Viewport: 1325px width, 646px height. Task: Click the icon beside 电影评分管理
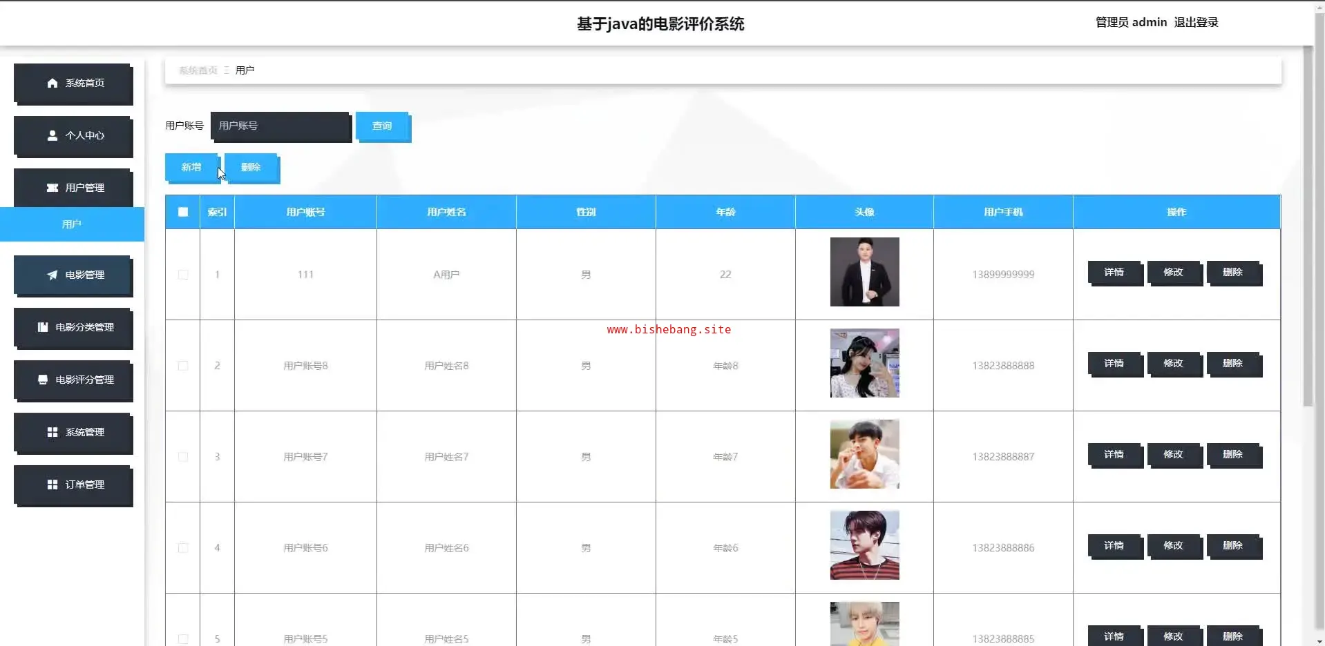pyautogui.click(x=43, y=380)
